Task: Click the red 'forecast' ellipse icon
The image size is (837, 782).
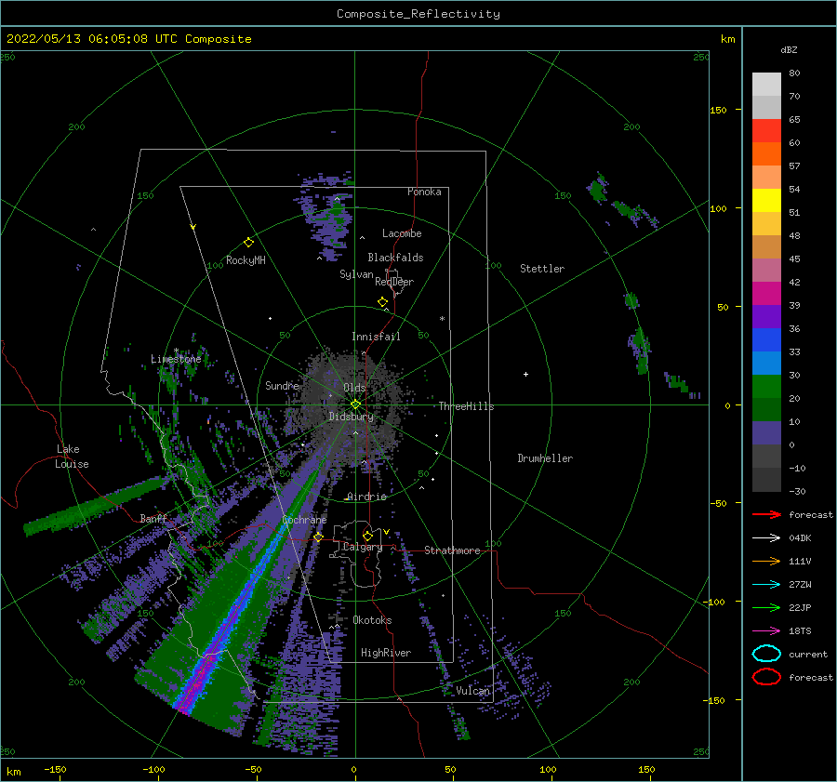Action: [766, 677]
